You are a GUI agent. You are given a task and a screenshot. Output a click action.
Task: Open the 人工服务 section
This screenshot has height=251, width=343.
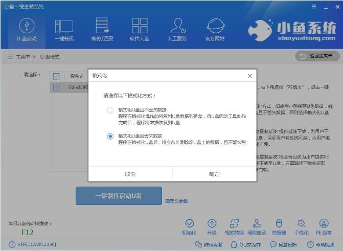[x=177, y=30]
